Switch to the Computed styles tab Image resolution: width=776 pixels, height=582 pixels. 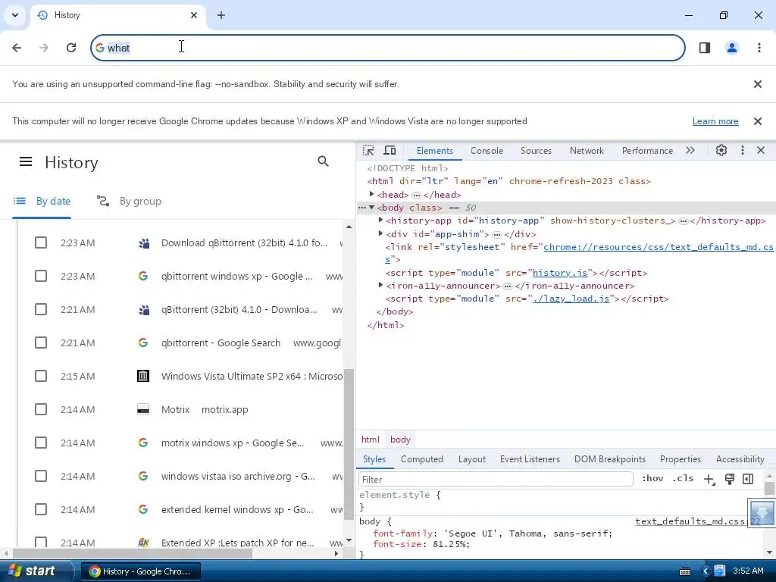[x=421, y=459]
